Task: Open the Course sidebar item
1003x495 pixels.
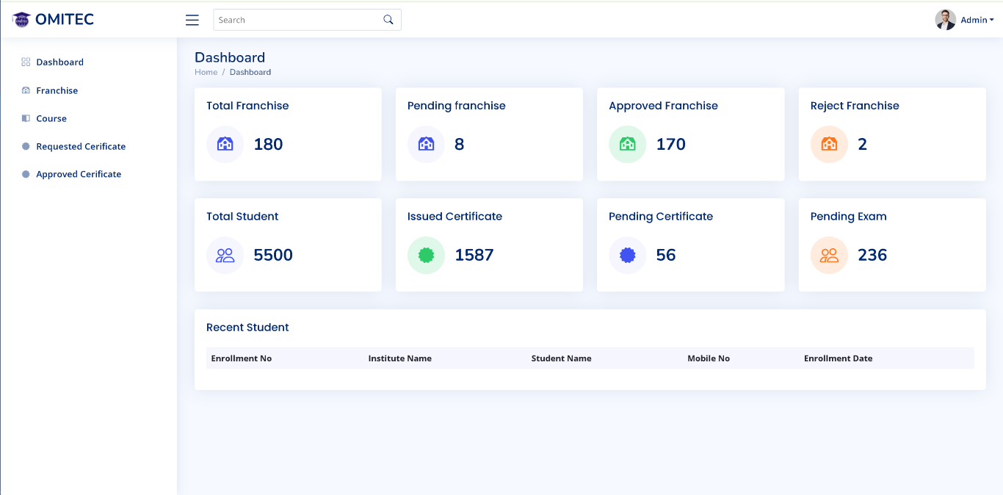Action: pyautogui.click(x=51, y=118)
